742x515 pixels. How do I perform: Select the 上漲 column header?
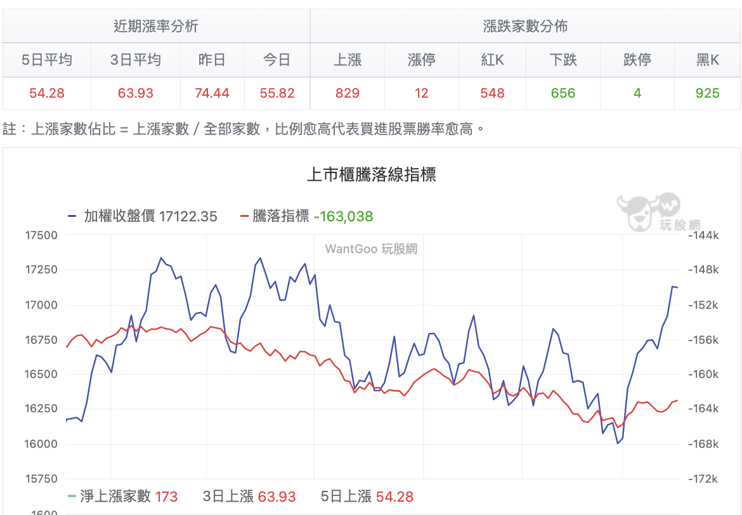tap(348, 60)
